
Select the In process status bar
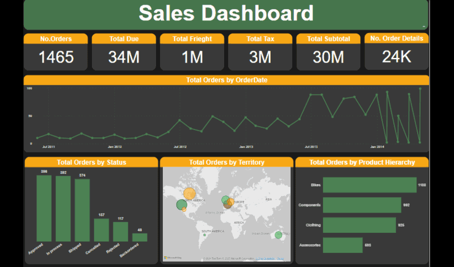[63, 208]
